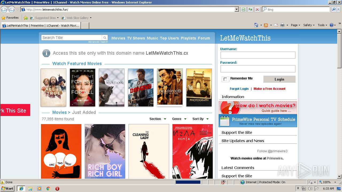Click the Compatibility View icon in address bar
Image resolution: width=342 pixels, height=192 pixels.
point(243,10)
